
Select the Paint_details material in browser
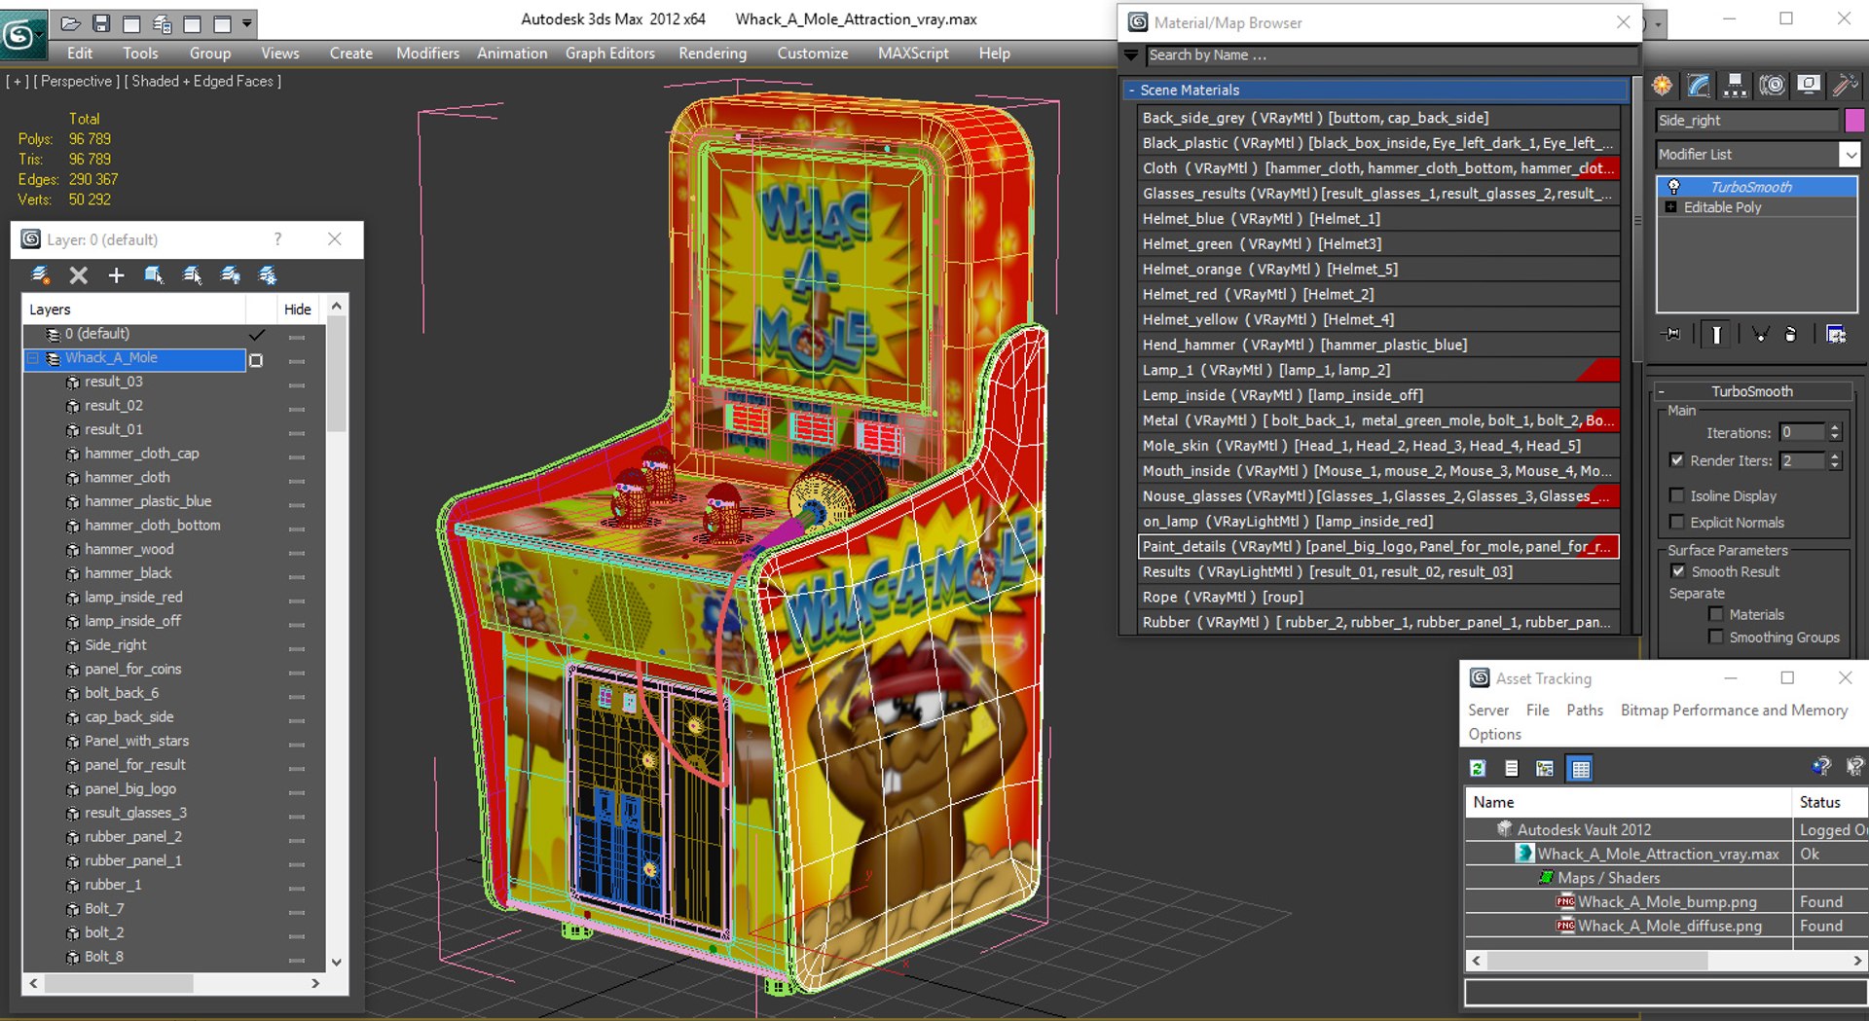pyautogui.click(x=1378, y=547)
